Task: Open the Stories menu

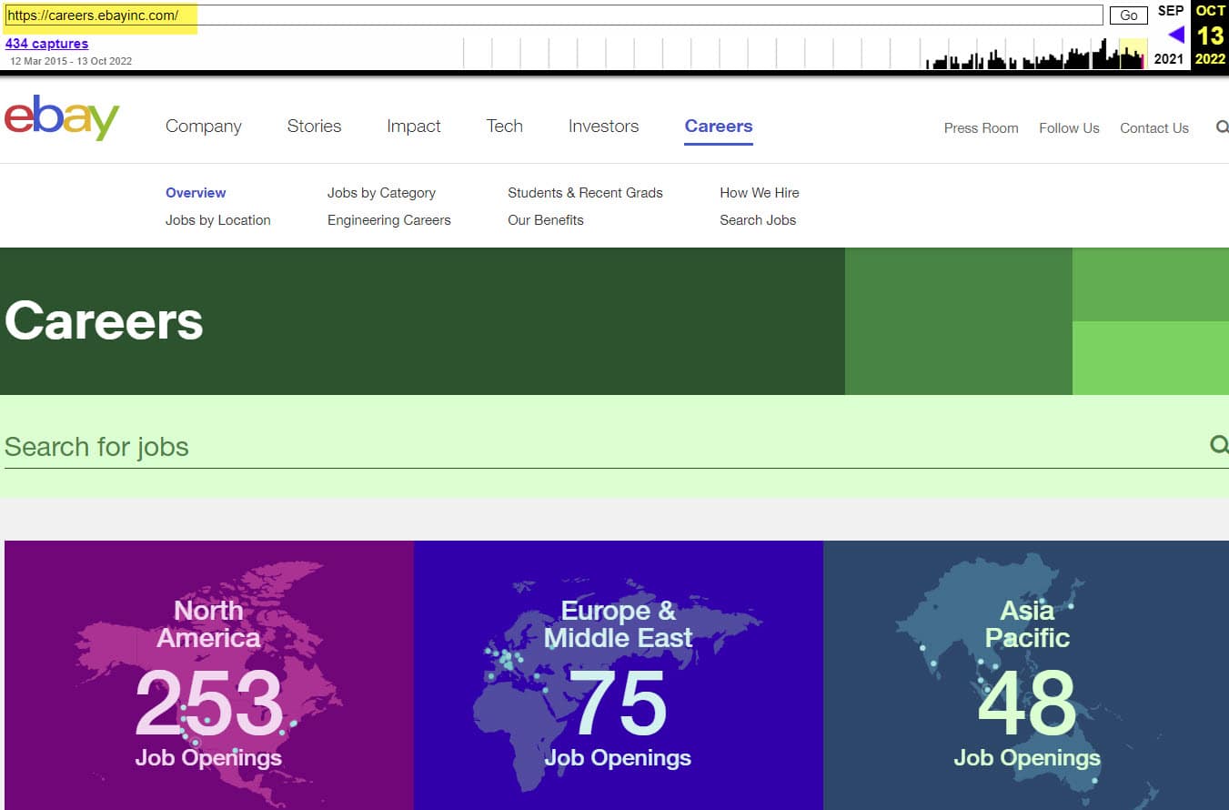Action: pyautogui.click(x=314, y=127)
